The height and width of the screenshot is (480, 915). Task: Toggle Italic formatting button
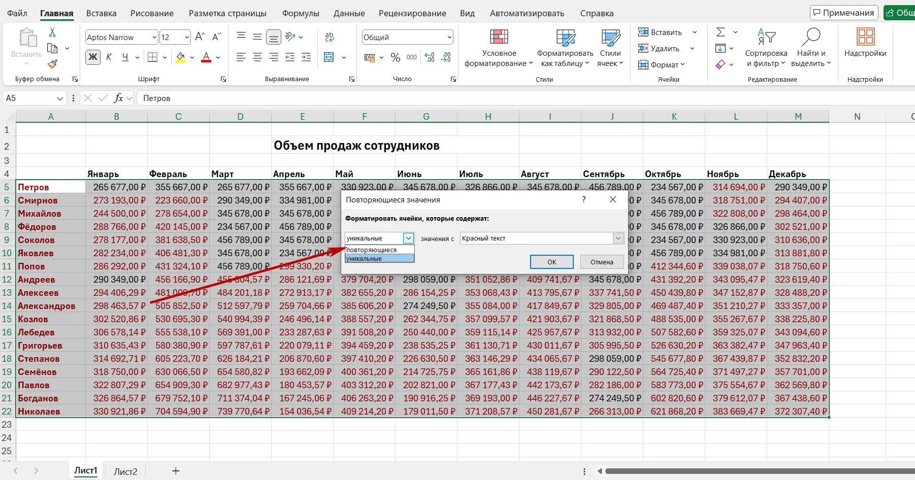pos(109,57)
